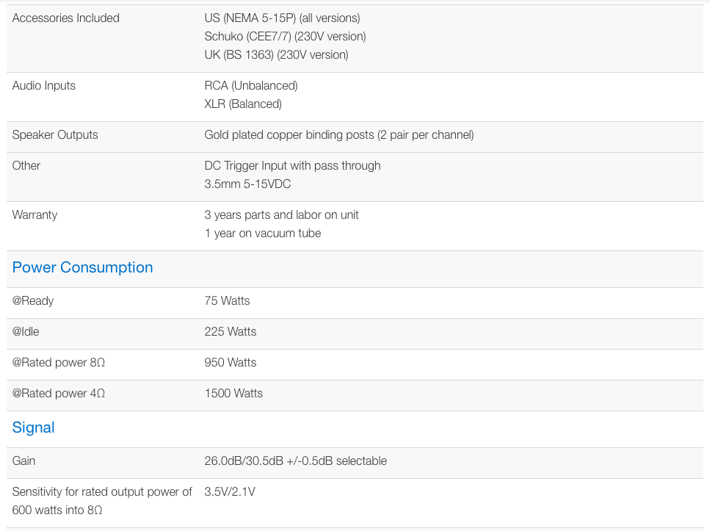Viewport: 710px width, 531px height.
Task: Select the @Rated power 8Ω label
Action: coord(59,362)
